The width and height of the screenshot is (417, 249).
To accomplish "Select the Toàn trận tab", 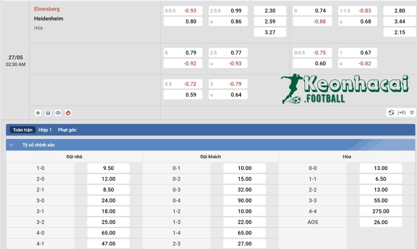I will point(22,130).
